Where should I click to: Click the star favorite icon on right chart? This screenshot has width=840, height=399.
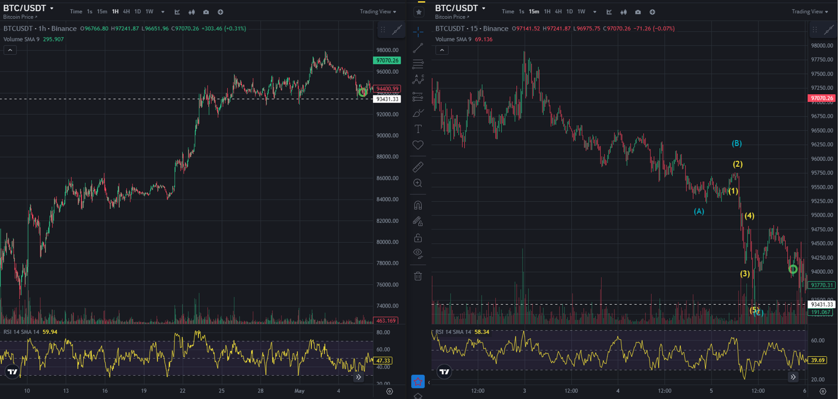pos(419,12)
